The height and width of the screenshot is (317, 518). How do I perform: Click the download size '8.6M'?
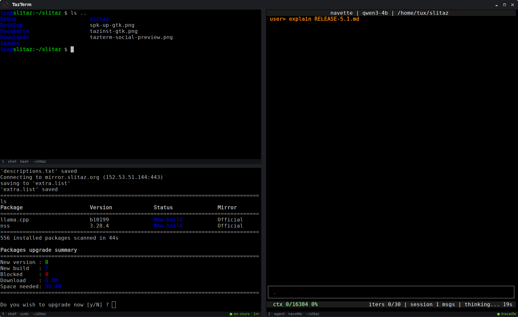(x=51, y=281)
